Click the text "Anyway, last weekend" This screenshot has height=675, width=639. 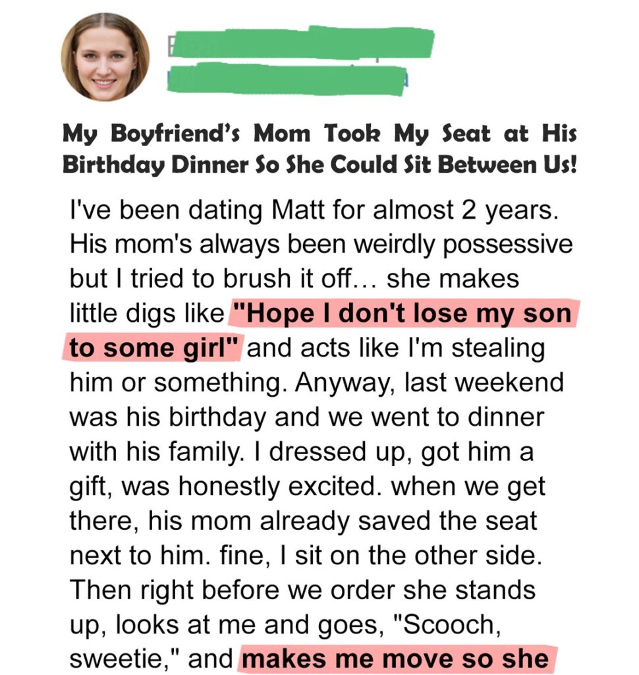tap(429, 383)
